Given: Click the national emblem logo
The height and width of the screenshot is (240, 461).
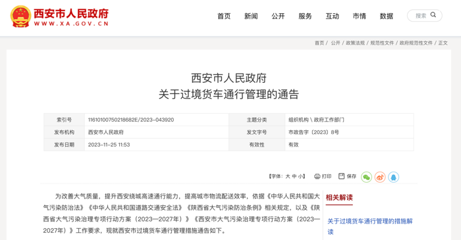Looking at the screenshot, I should (20, 16).
